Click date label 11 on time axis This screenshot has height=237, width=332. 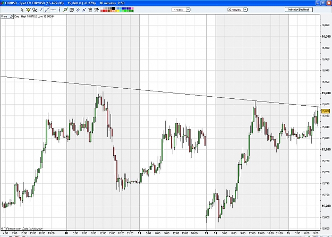(x=139, y=233)
